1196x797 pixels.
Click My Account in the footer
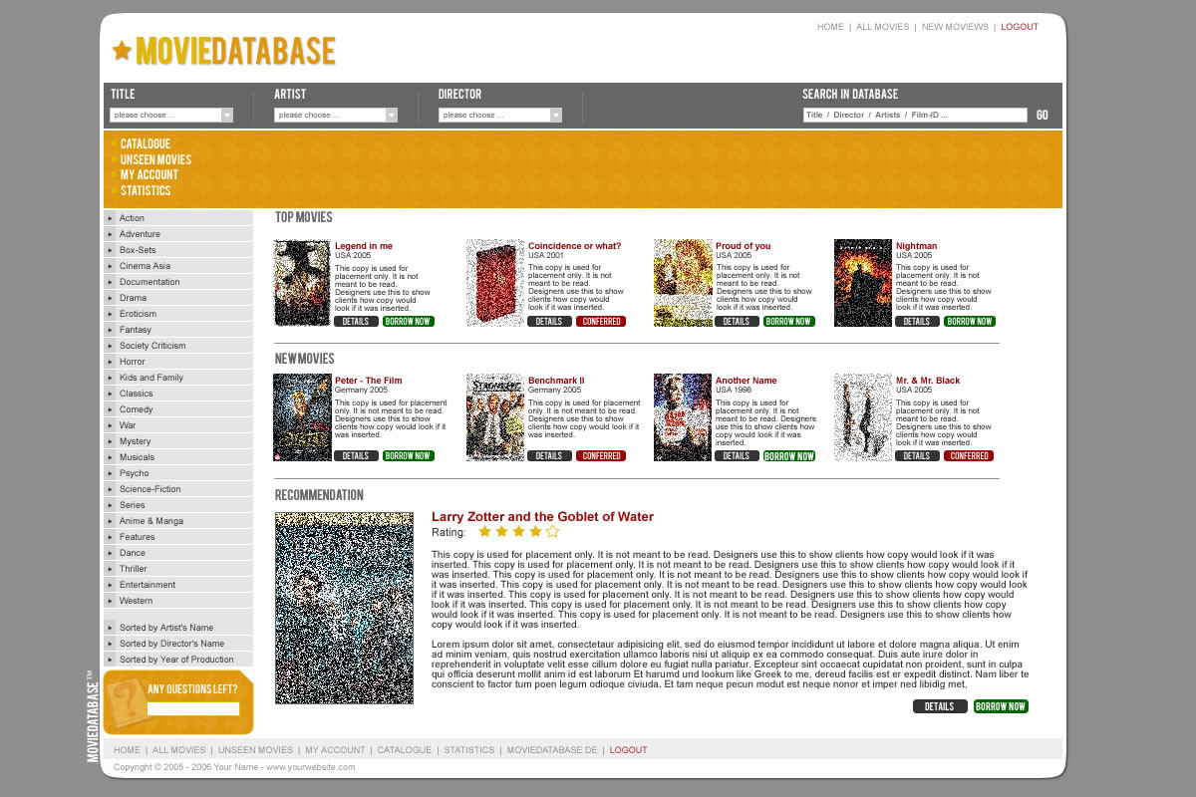click(x=335, y=750)
